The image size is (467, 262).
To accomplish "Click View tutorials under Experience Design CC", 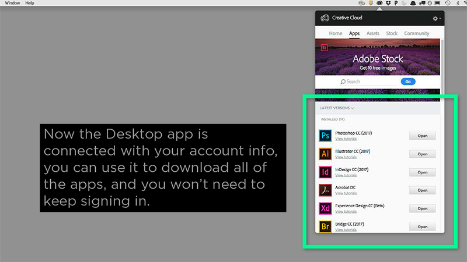I will [x=346, y=211].
